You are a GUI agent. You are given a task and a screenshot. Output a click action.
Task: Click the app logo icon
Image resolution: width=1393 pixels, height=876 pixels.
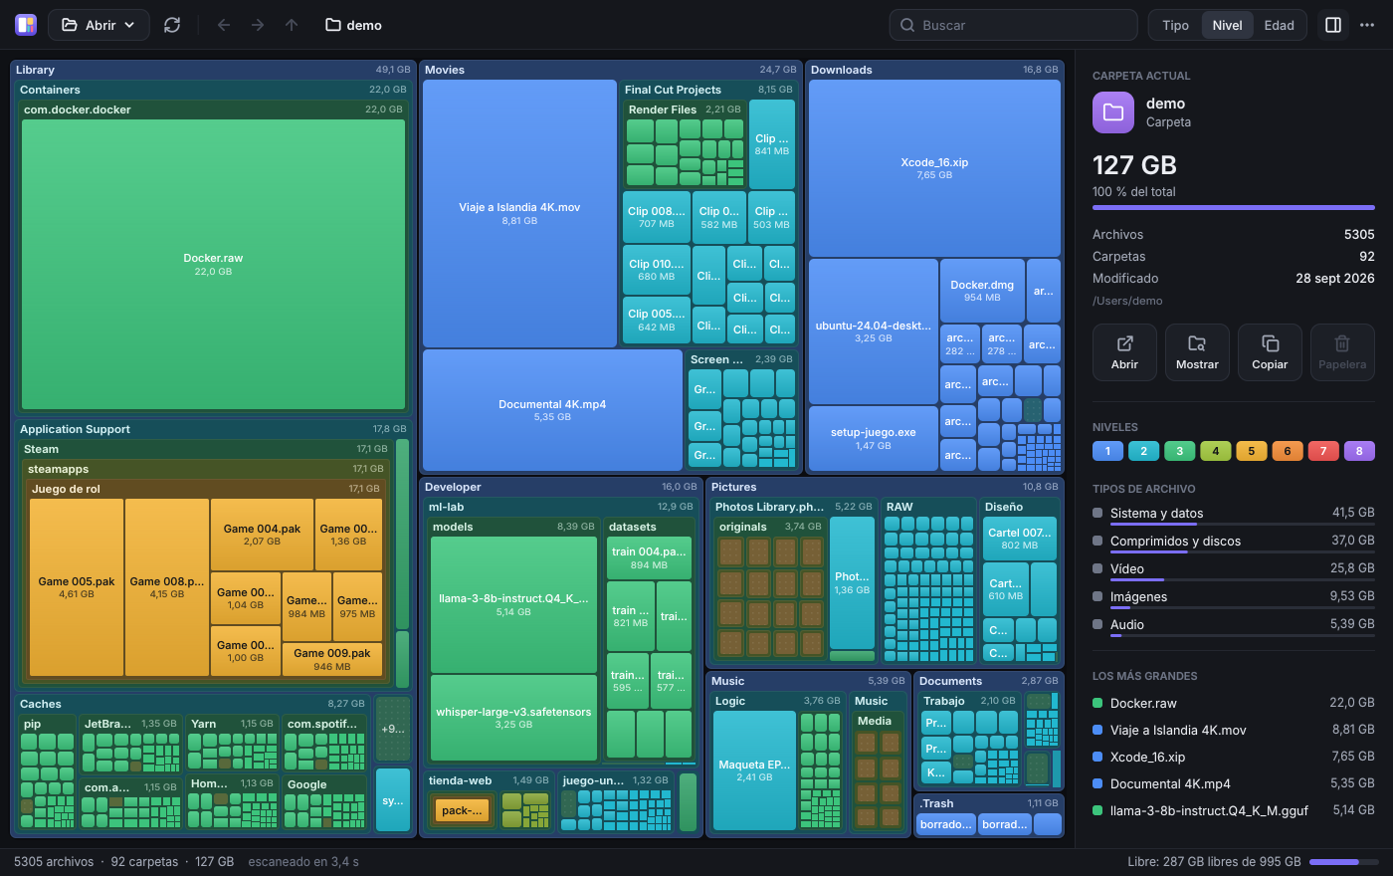click(26, 25)
